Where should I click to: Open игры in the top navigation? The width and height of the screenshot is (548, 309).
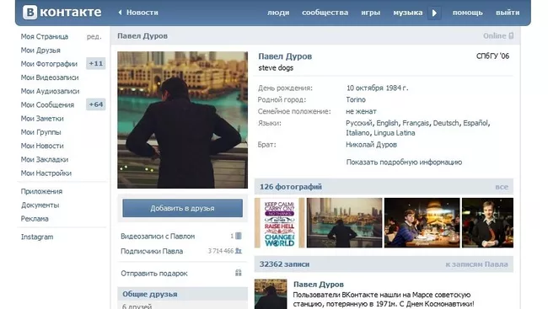click(370, 13)
